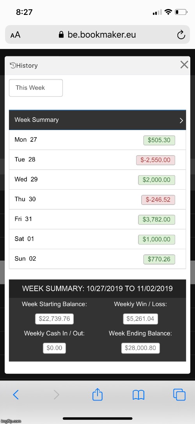Tap the Safari back arrow
This screenshot has width=195, height=424.
click(x=16, y=395)
